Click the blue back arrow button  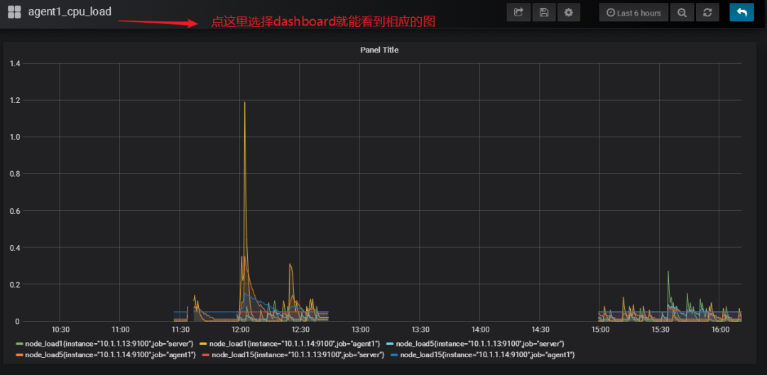[741, 13]
